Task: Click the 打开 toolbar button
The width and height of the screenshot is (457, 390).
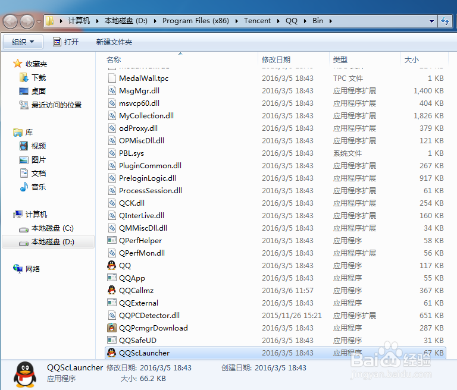Action: click(x=66, y=42)
